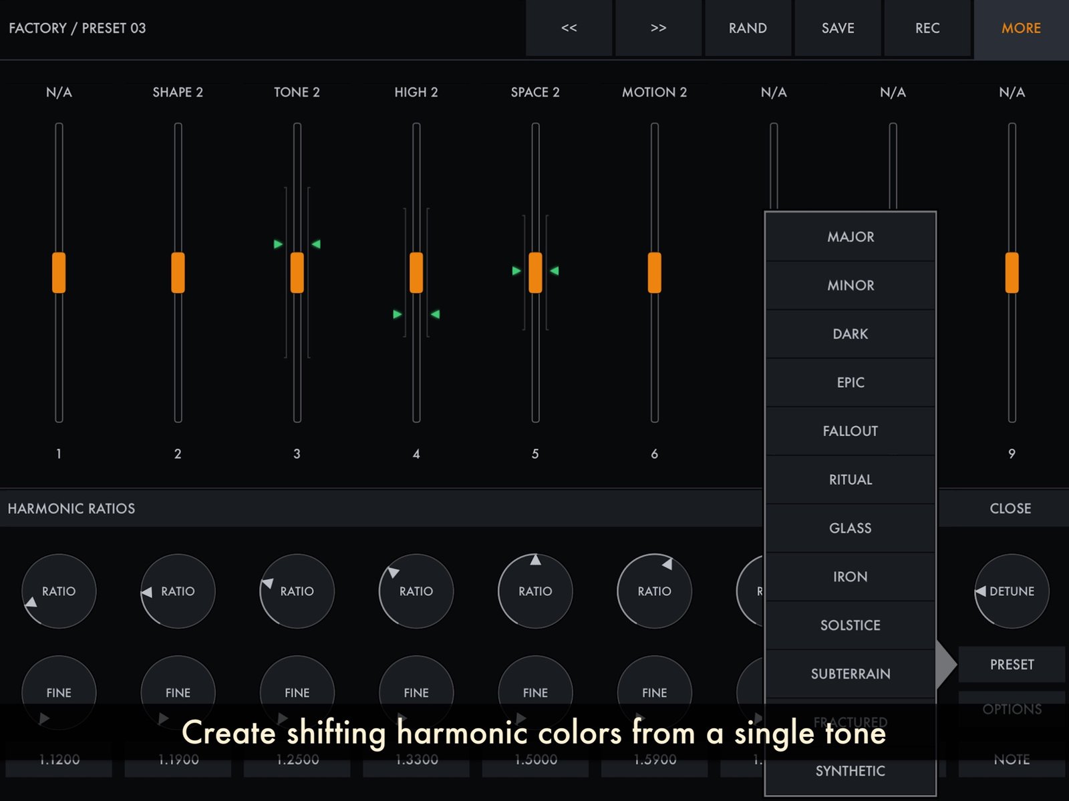1069x801 pixels.
Task: Open the MORE tab
Action: [x=1021, y=28]
